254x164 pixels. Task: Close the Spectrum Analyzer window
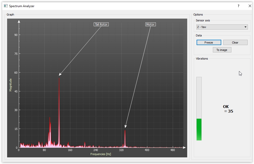point(250,6)
